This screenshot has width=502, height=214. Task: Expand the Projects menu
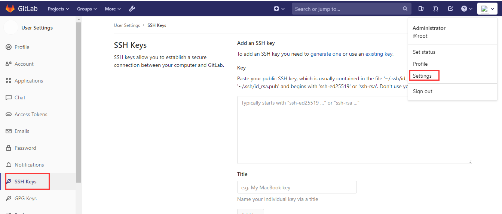click(x=58, y=9)
